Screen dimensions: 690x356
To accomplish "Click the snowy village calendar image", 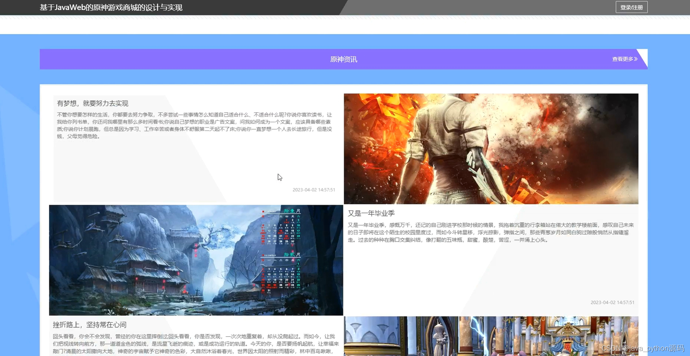I will click(196, 260).
